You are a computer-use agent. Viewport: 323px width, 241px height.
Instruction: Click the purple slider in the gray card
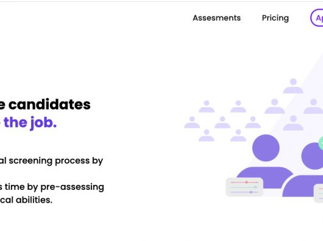[244, 192]
